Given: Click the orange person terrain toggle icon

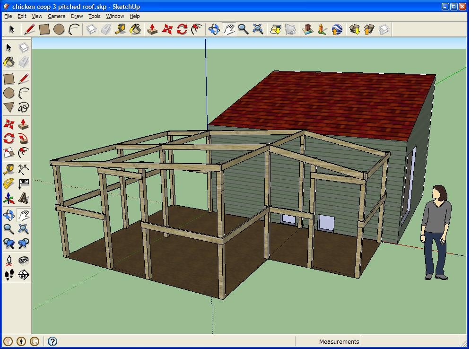Looking at the screenshot, I should coord(323,29).
